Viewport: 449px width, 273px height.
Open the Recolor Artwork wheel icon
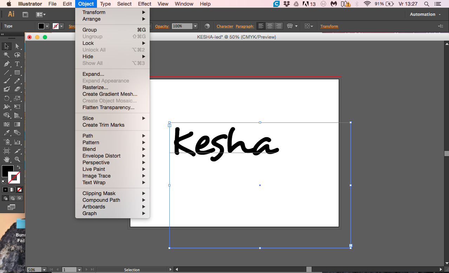point(207,26)
